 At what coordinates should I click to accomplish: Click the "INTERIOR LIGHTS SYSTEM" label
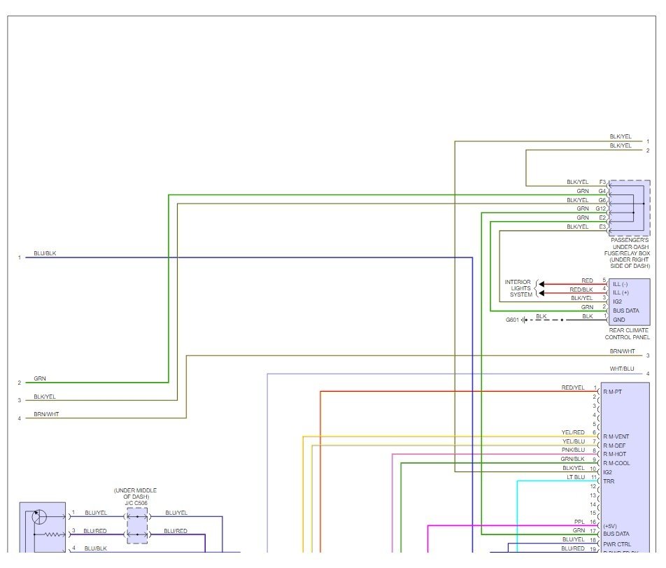pos(518,288)
